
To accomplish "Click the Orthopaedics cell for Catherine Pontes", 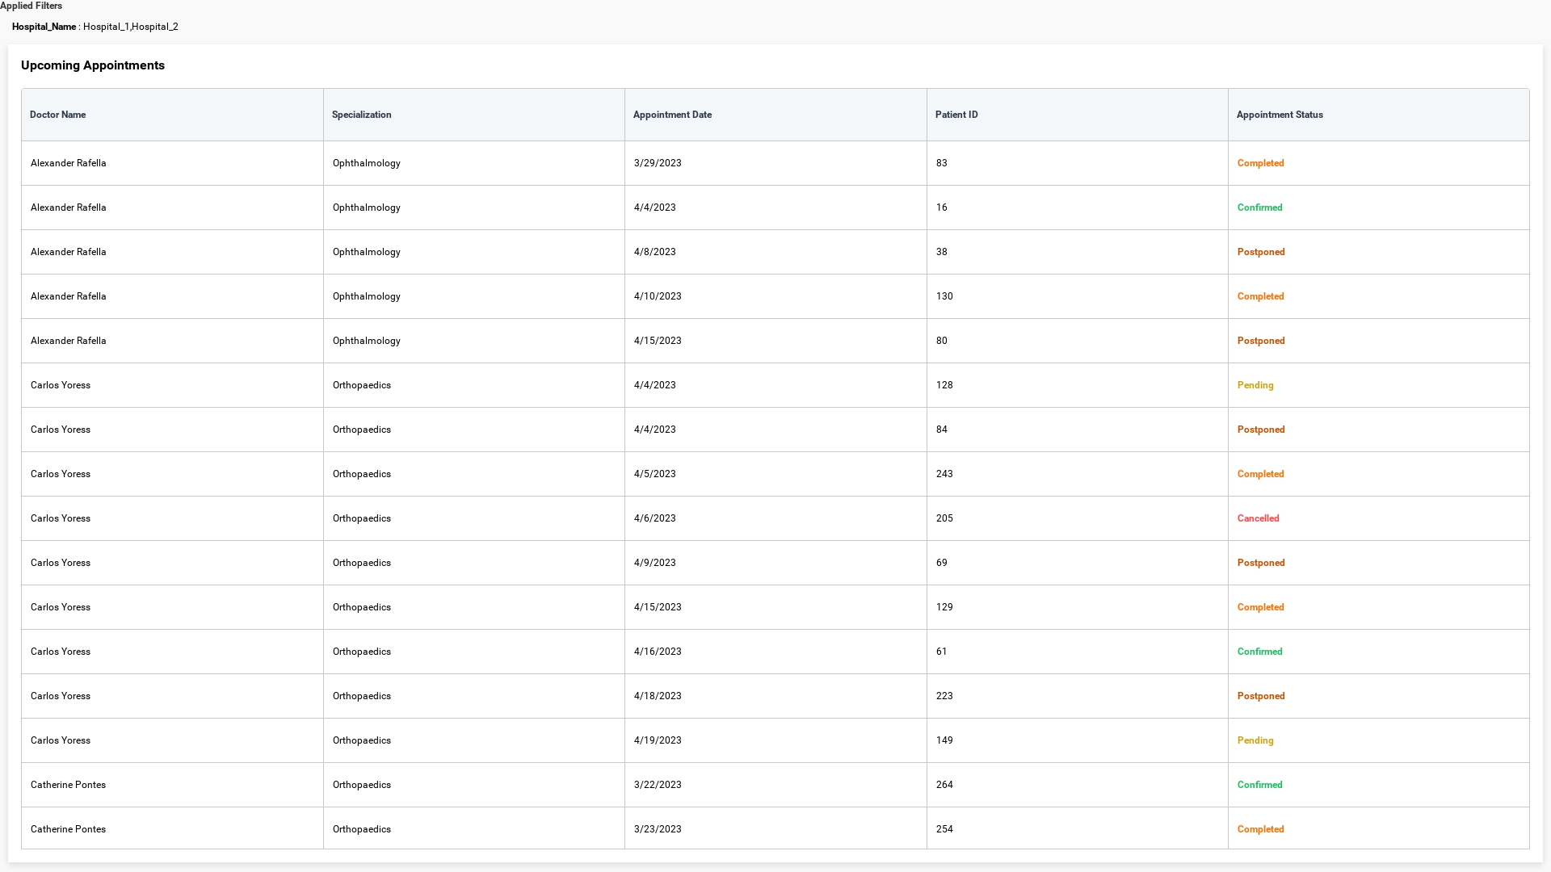I will 361,784.
